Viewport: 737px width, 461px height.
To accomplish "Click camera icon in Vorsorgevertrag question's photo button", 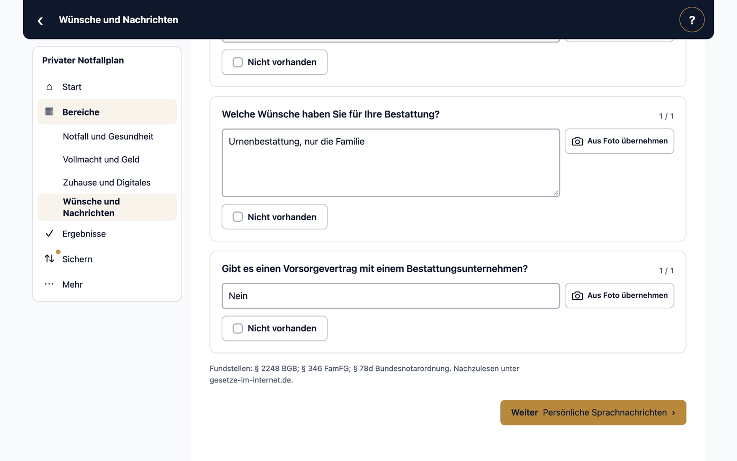I will [x=577, y=296].
